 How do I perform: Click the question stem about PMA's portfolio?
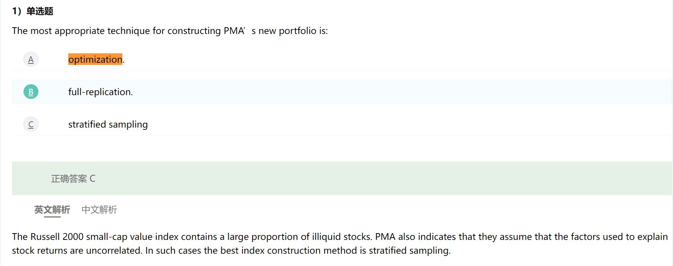[170, 31]
